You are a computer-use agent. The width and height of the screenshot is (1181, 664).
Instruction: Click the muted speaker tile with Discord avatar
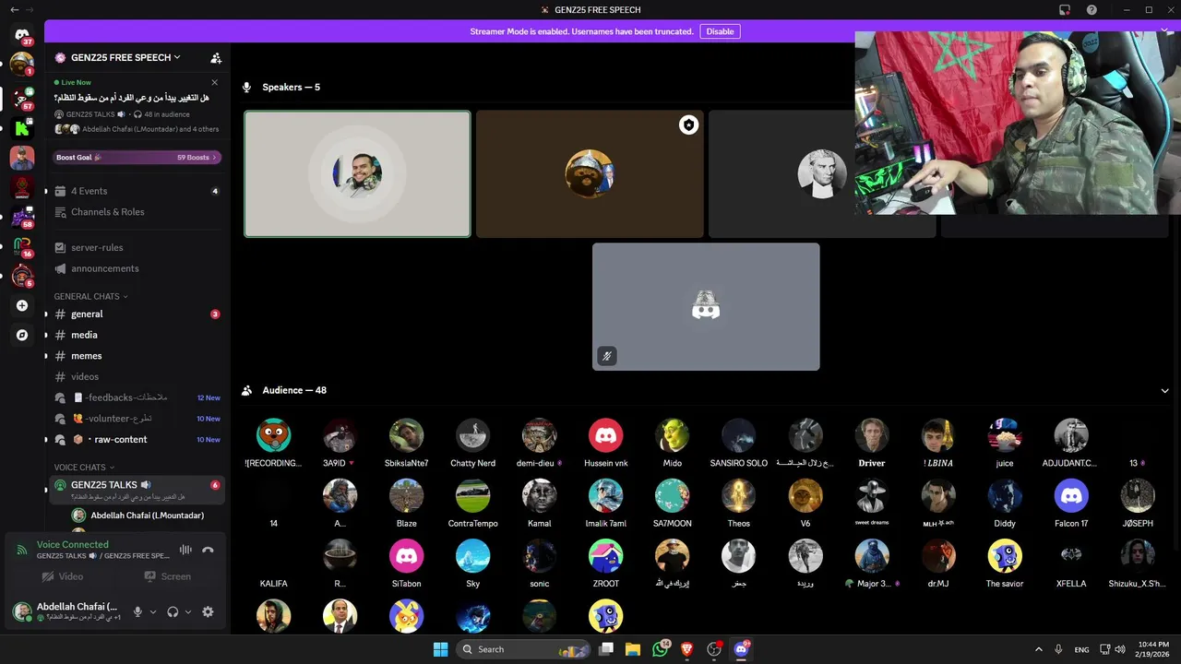706,307
